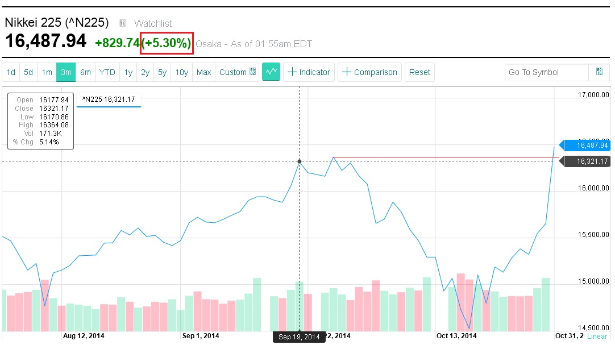Select the YTD time range
Screen dimensions: 615x349
(x=107, y=72)
